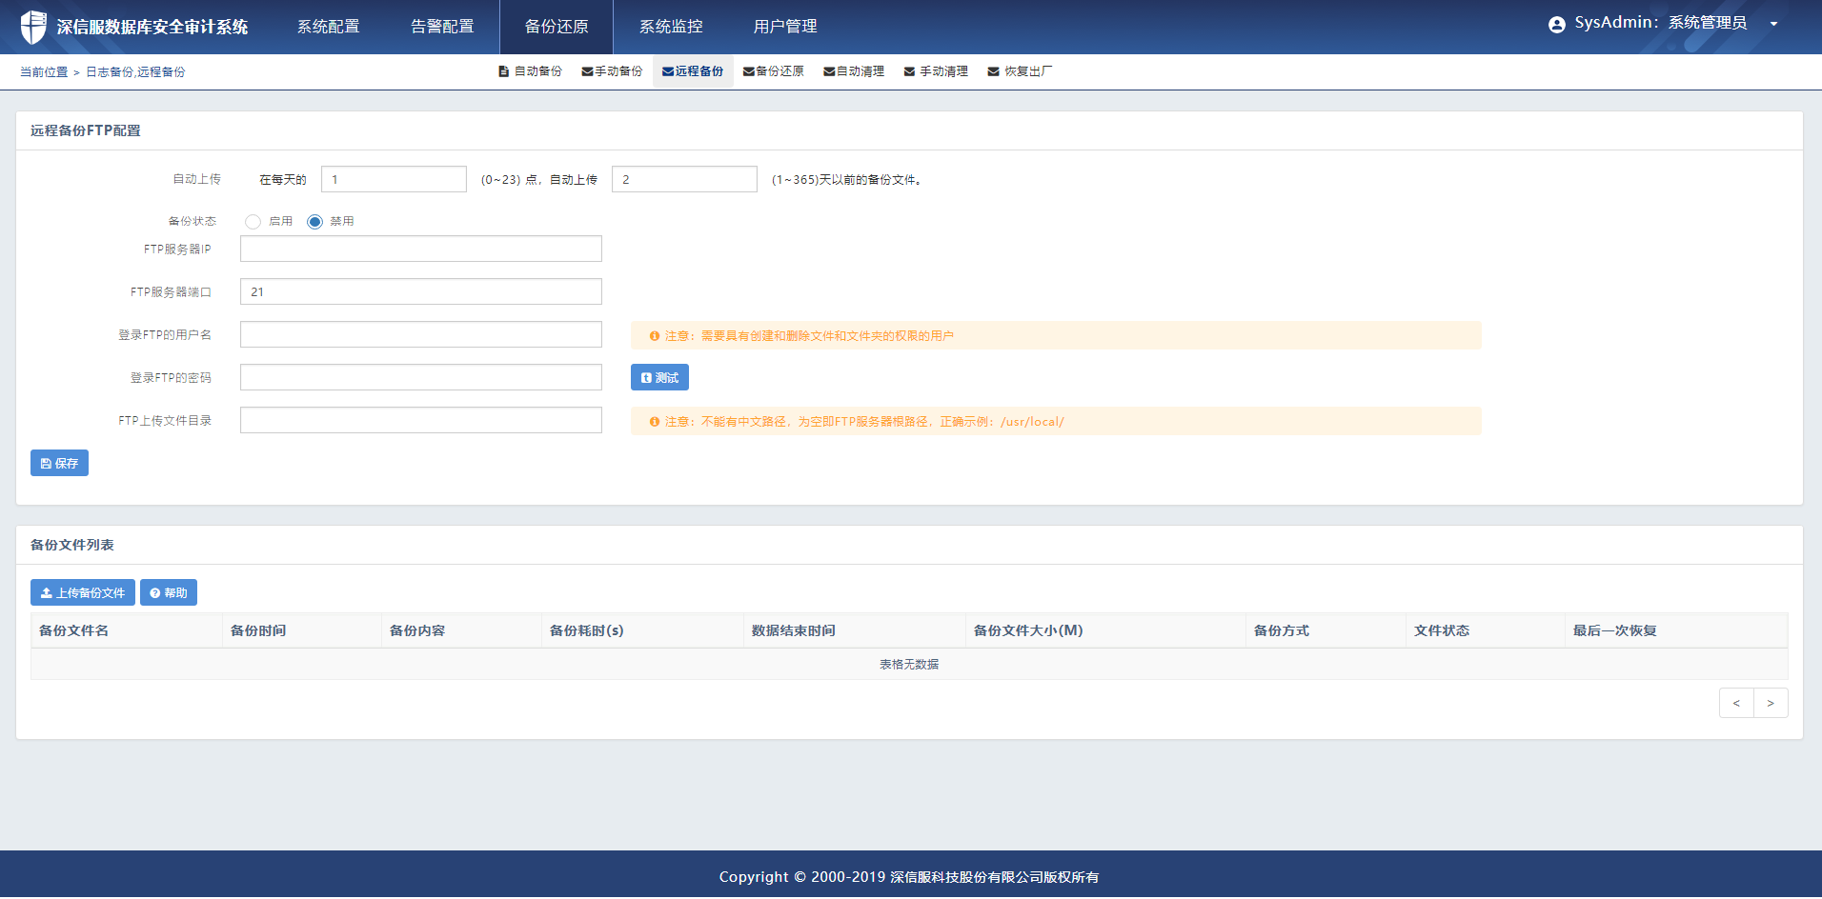Screen dimensions: 1822x899
Task: Sort table by 备份时间 column header
Action: tap(258, 631)
